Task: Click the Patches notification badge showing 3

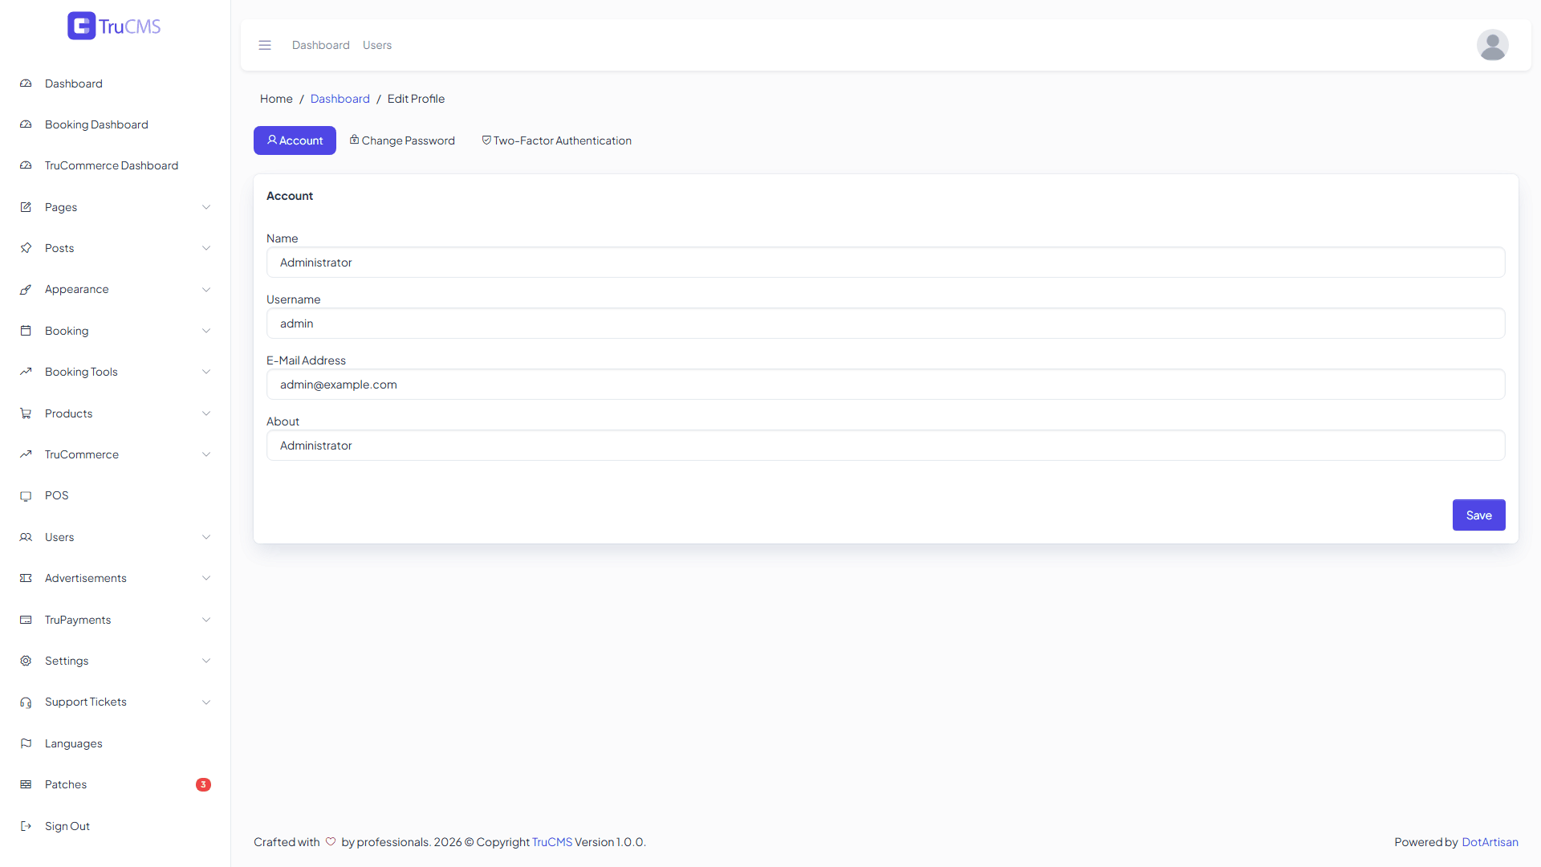Action: [x=203, y=784]
